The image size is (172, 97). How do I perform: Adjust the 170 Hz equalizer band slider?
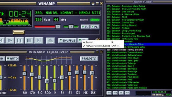32,74
